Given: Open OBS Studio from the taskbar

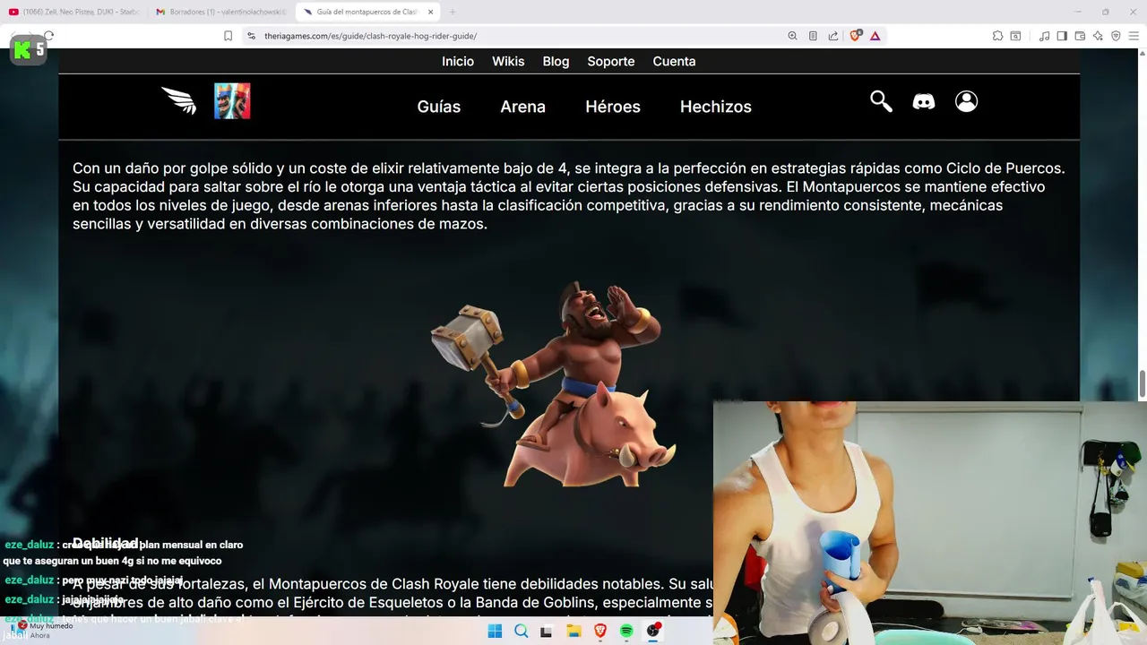Looking at the screenshot, I should (653, 631).
